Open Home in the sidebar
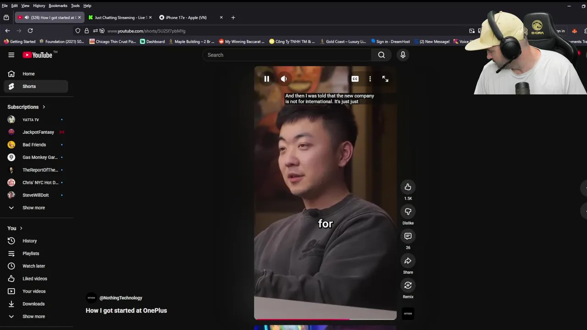The width and height of the screenshot is (587, 330). pos(36,74)
